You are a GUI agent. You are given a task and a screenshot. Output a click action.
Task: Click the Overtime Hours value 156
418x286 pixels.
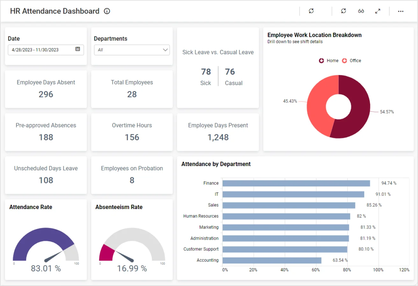point(132,137)
